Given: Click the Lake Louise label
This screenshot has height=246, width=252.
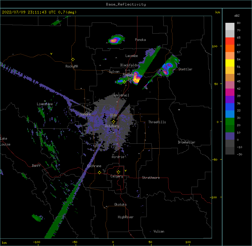Looking at the screenshot, I should tap(5, 141).
